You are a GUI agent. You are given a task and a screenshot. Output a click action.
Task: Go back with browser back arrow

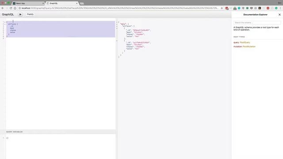pos(3,8)
